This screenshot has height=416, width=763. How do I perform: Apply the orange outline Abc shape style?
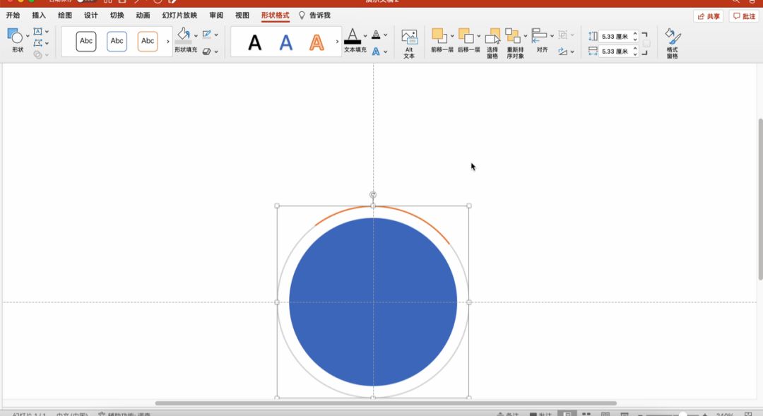tap(148, 42)
